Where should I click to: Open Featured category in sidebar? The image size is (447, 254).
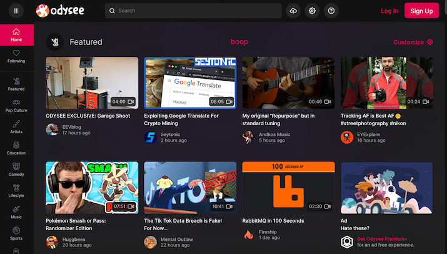pos(16,84)
